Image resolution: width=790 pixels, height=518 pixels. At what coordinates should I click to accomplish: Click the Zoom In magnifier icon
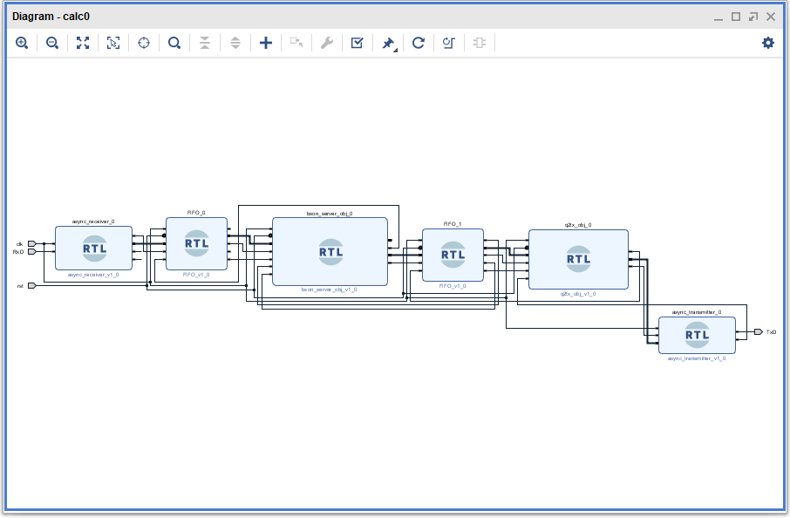[22, 43]
